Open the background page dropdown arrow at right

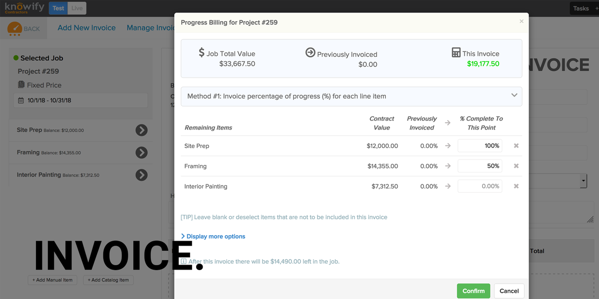[x=583, y=180]
